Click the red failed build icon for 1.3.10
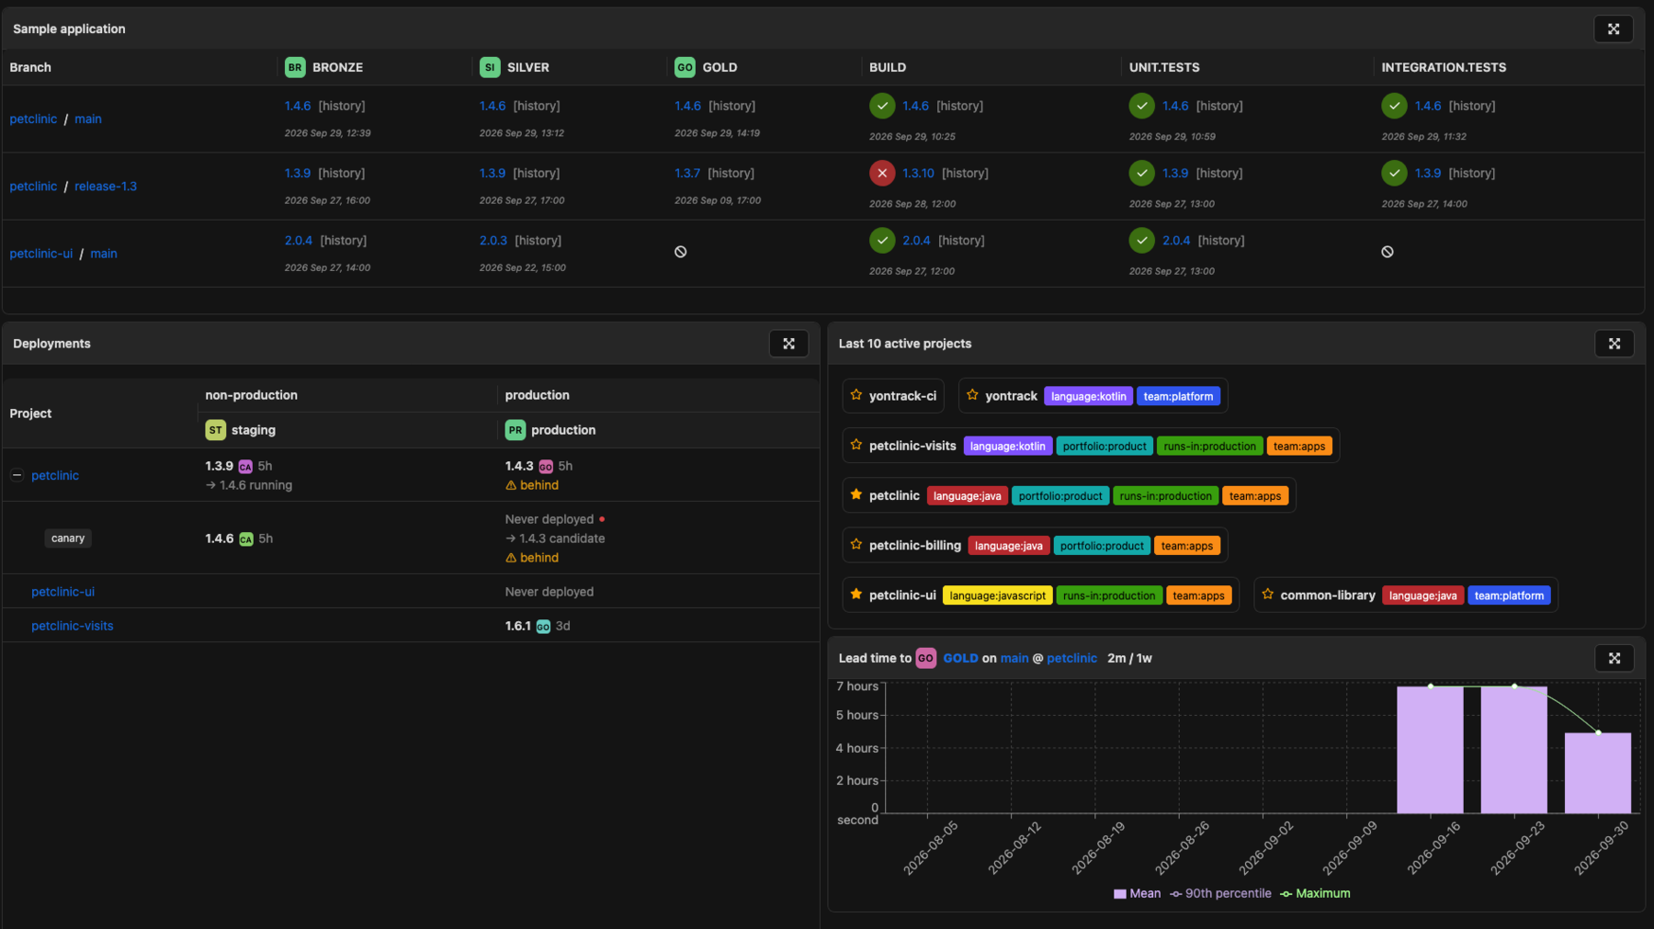1654x929 pixels. (x=882, y=173)
